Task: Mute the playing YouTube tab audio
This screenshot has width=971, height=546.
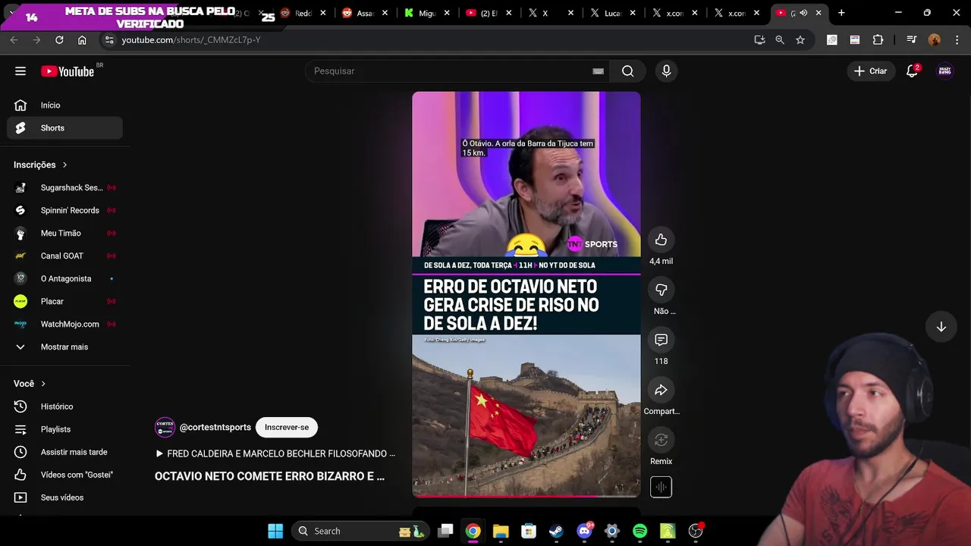Action: pos(803,13)
